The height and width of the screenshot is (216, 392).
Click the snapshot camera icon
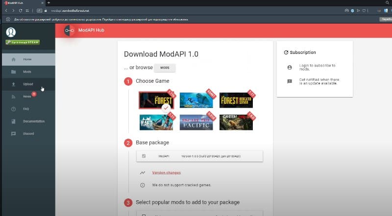coord(346,10)
